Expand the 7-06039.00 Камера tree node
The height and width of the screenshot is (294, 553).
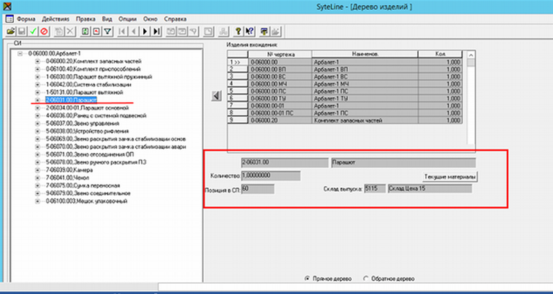click(x=38, y=169)
